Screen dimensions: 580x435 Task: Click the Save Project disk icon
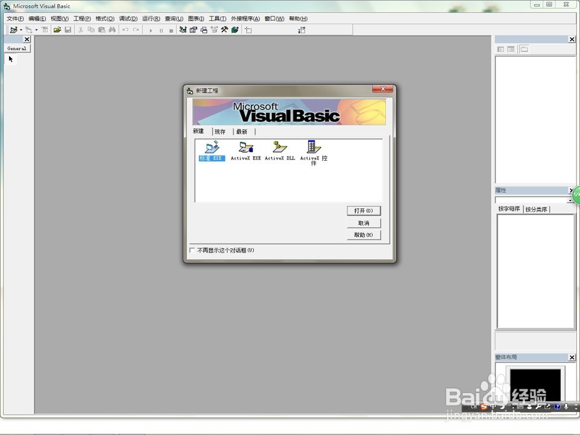click(x=68, y=30)
